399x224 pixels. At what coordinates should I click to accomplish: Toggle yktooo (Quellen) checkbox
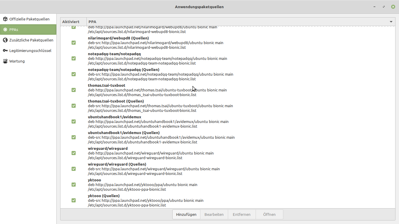pyautogui.click(x=74, y=200)
